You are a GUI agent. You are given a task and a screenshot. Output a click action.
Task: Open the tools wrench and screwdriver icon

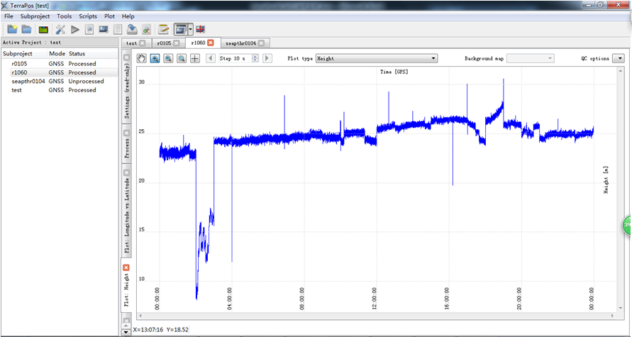click(x=60, y=29)
